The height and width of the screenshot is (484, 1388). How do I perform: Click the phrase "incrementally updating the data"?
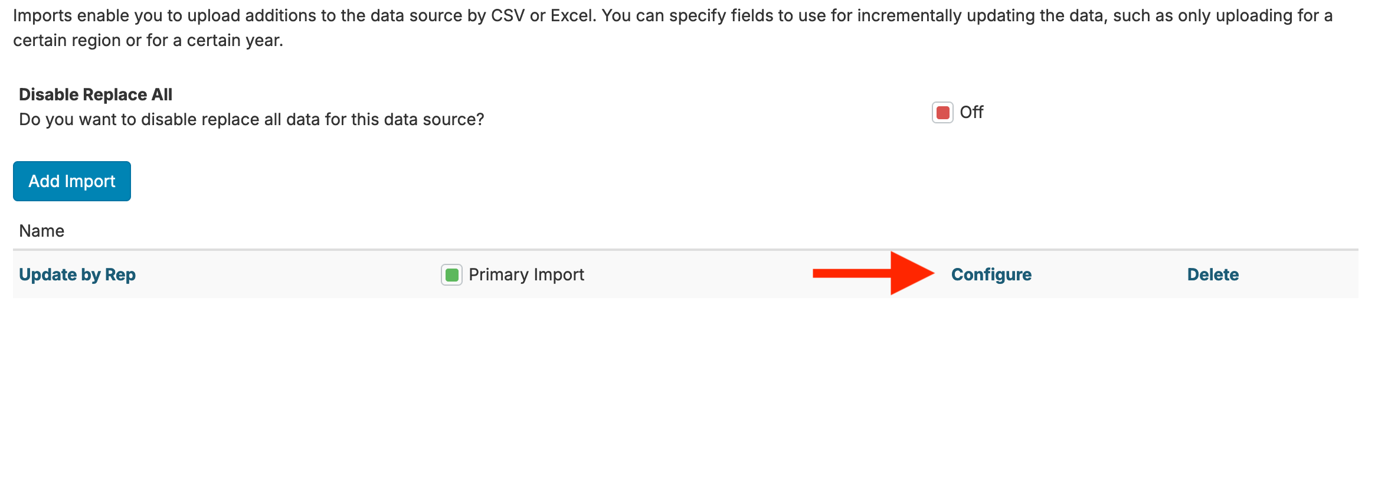pyautogui.click(x=946, y=15)
